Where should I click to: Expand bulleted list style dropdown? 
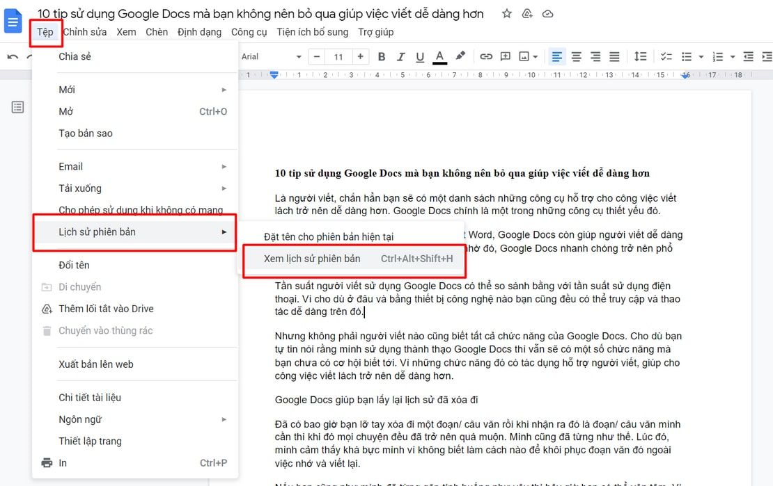coord(701,57)
